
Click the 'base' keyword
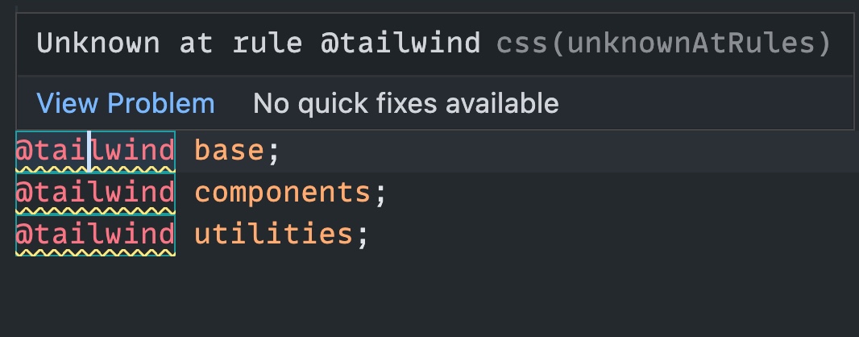pyautogui.click(x=230, y=151)
